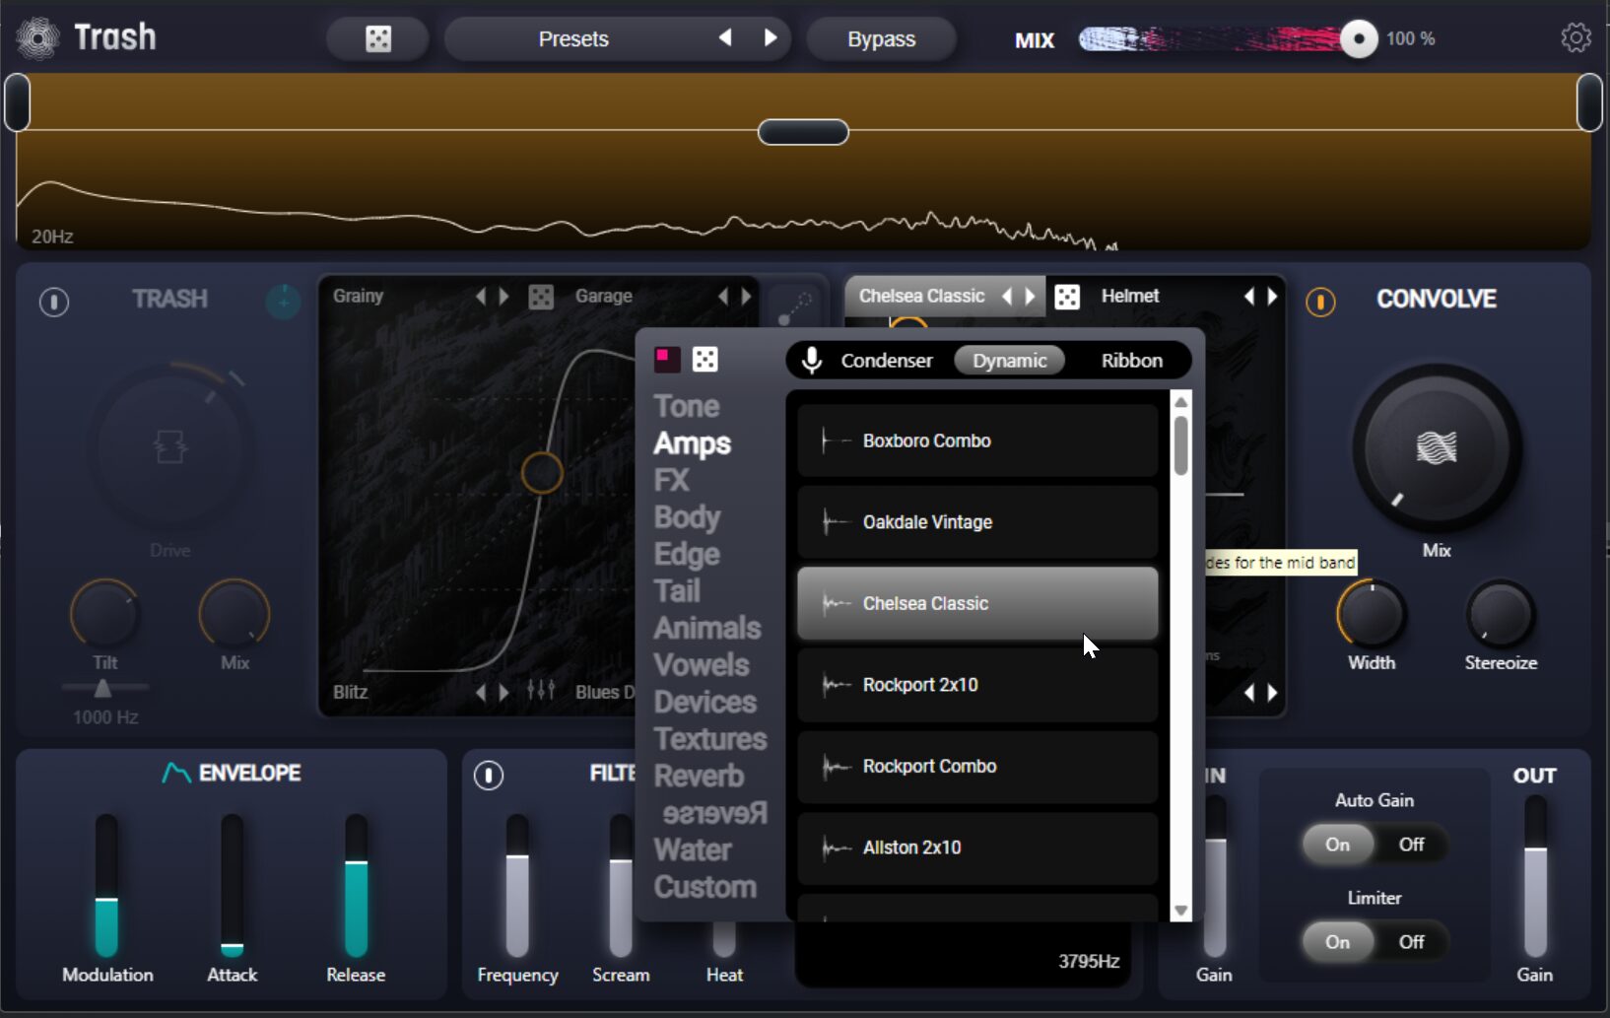Toggle the Filter module power button
The height and width of the screenshot is (1018, 1610).
click(489, 776)
